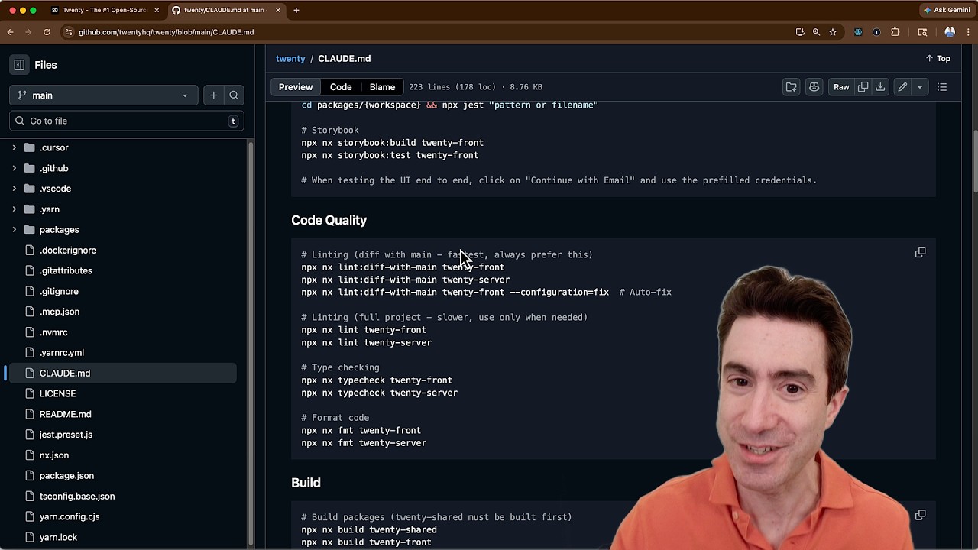Expand the .yarn folder
The width and height of the screenshot is (978, 550).
pyautogui.click(x=14, y=209)
